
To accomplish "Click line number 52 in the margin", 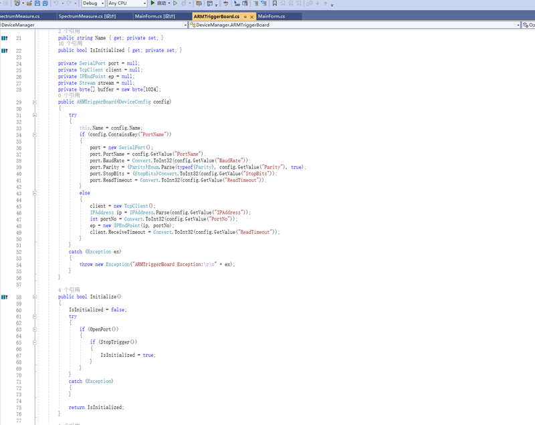I will pos(19,252).
